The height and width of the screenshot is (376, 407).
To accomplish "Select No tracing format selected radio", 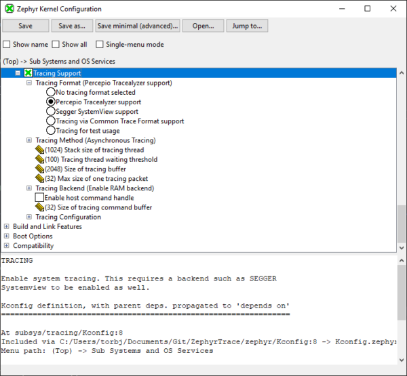I will click(x=51, y=92).
